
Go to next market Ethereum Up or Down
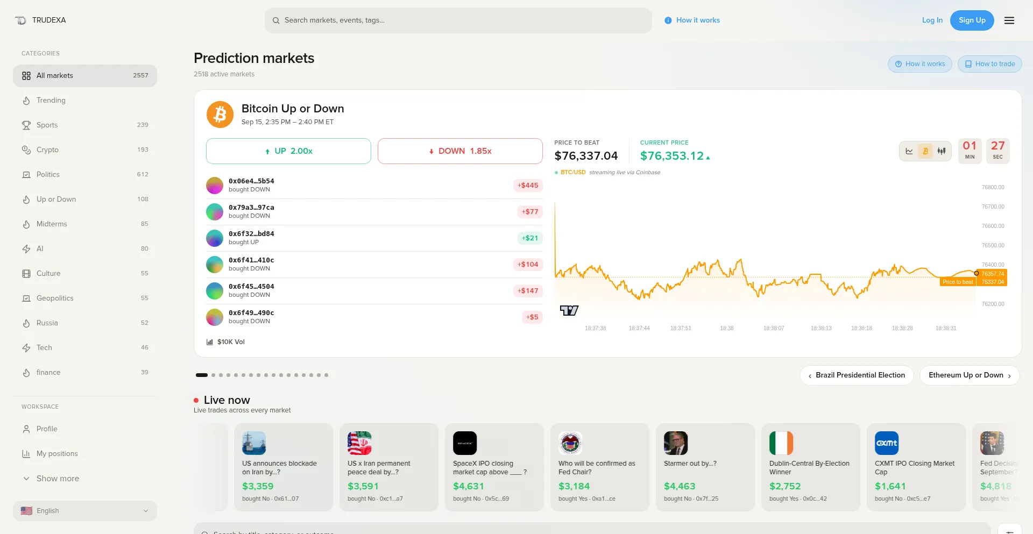[x=970, y=375]
